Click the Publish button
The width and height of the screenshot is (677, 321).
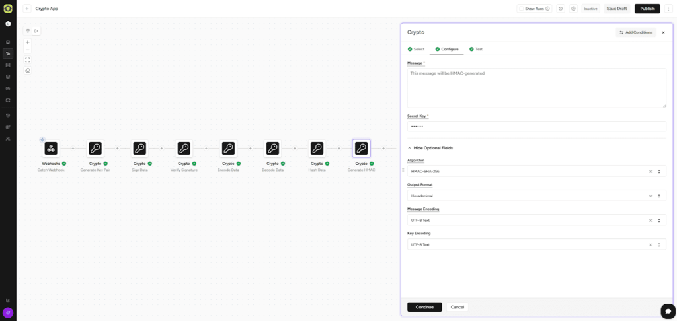647,9
